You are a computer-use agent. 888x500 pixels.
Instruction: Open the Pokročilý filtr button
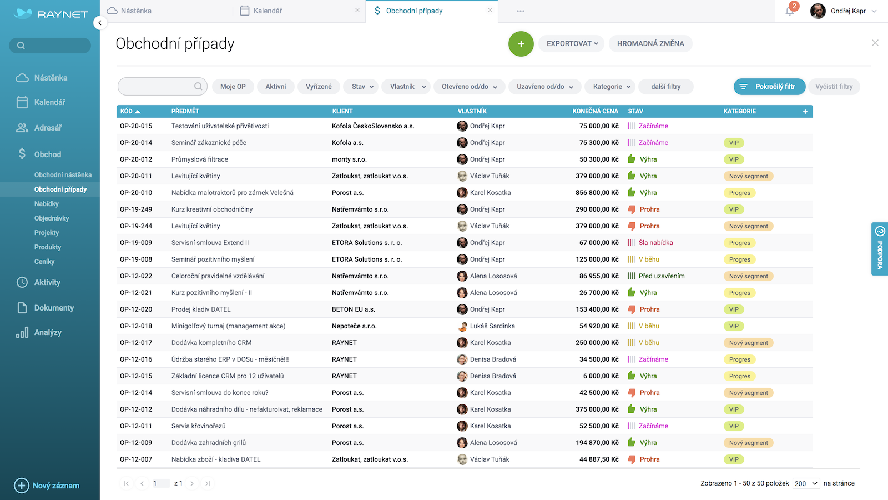pos(769,87)
